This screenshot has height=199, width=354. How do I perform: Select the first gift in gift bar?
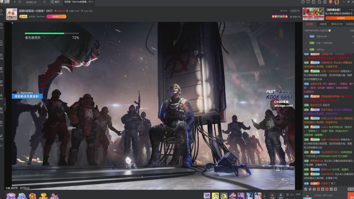207,196
